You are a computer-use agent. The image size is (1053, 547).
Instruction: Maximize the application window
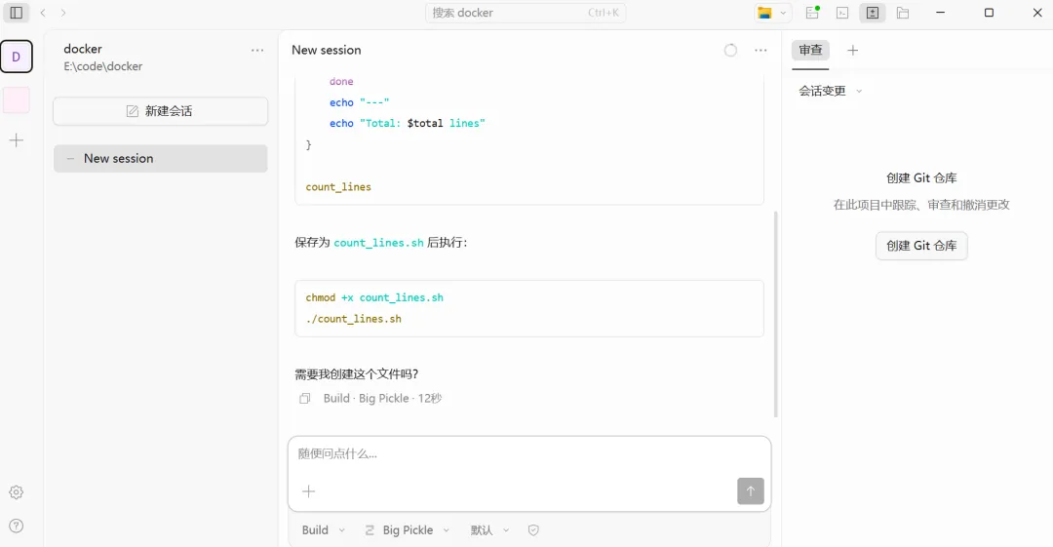(x=989, y=13)
